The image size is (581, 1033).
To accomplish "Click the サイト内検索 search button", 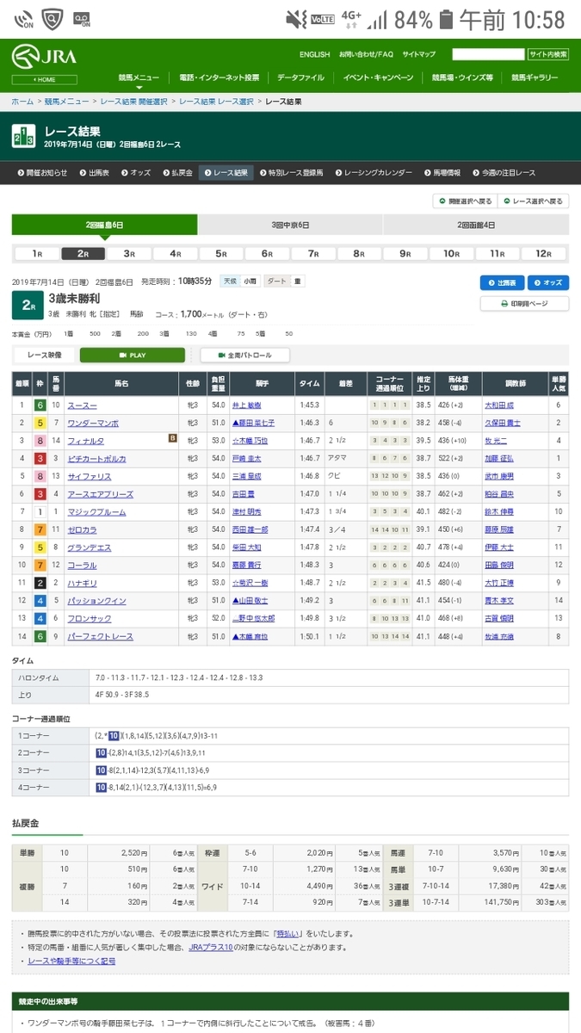I will coord(548,54).
